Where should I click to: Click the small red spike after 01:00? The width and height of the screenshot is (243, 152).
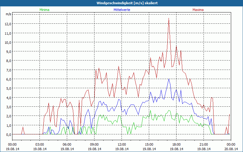pyautogui.click(x=23, y=131)
